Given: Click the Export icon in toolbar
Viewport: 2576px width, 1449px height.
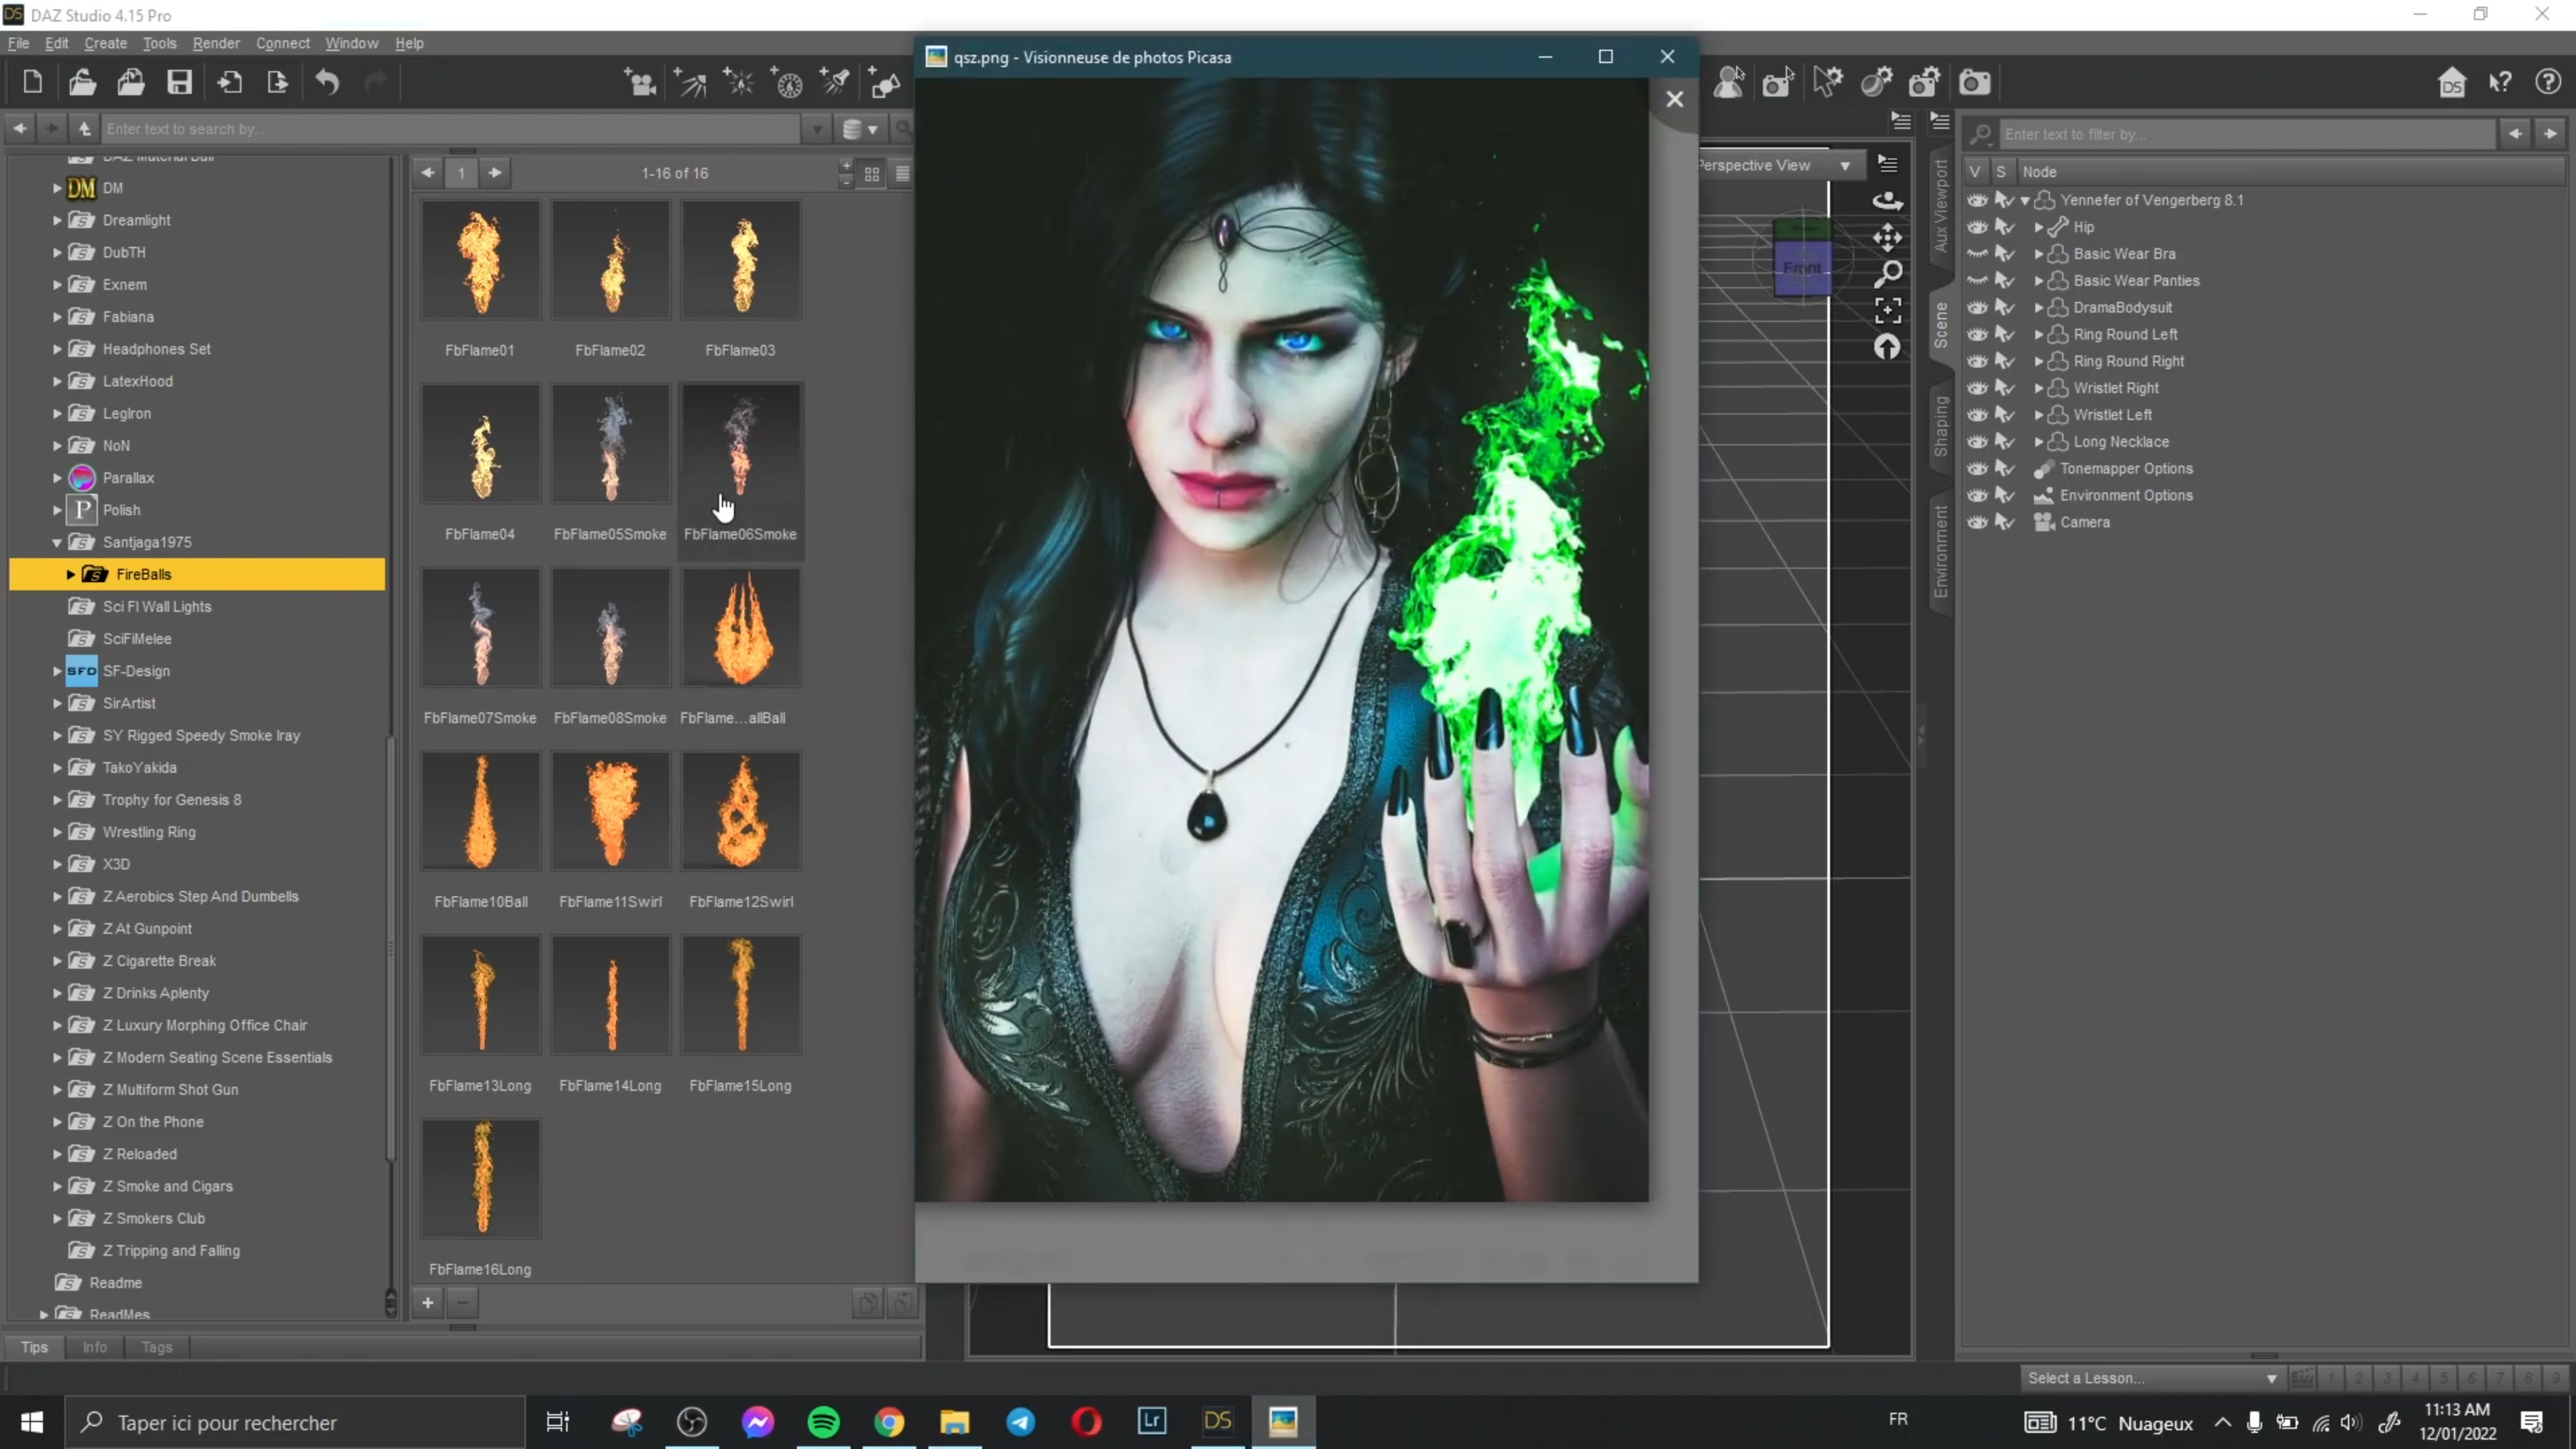Looking at the screenshot, I should pyautogui.click(x=277, y=82).
